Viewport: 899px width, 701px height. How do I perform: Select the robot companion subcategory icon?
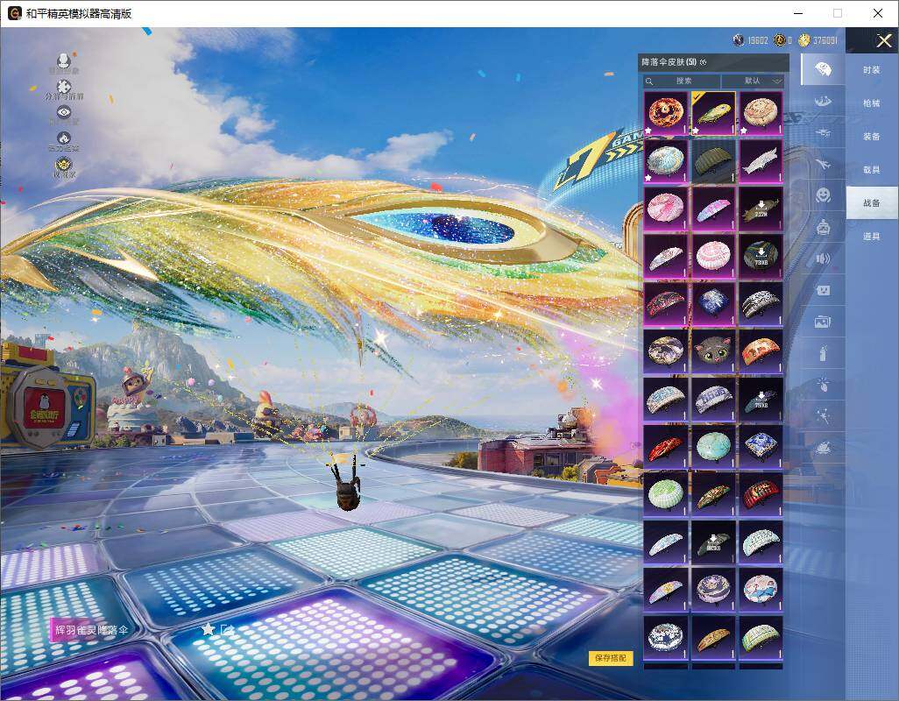pos(823,228)
